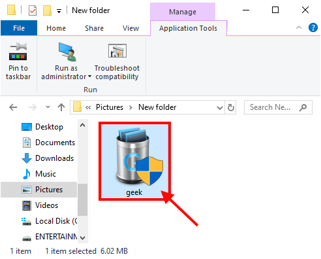Click Quick Access properties checkmark icon
The image size is (321, 259).
click(x=33, y=10)
